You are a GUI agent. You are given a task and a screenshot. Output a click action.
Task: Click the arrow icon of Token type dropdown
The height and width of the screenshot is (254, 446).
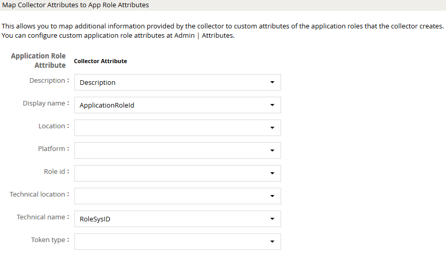click(x=272, y=242)
